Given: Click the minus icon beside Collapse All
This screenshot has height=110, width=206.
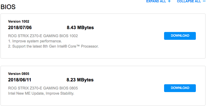Looking at the screenshot, I should [204, 1].
